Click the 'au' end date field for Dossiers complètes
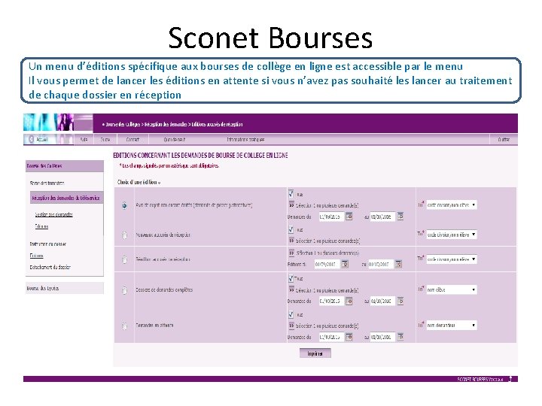Screen dimensions: 542x406 click(382, 301)
